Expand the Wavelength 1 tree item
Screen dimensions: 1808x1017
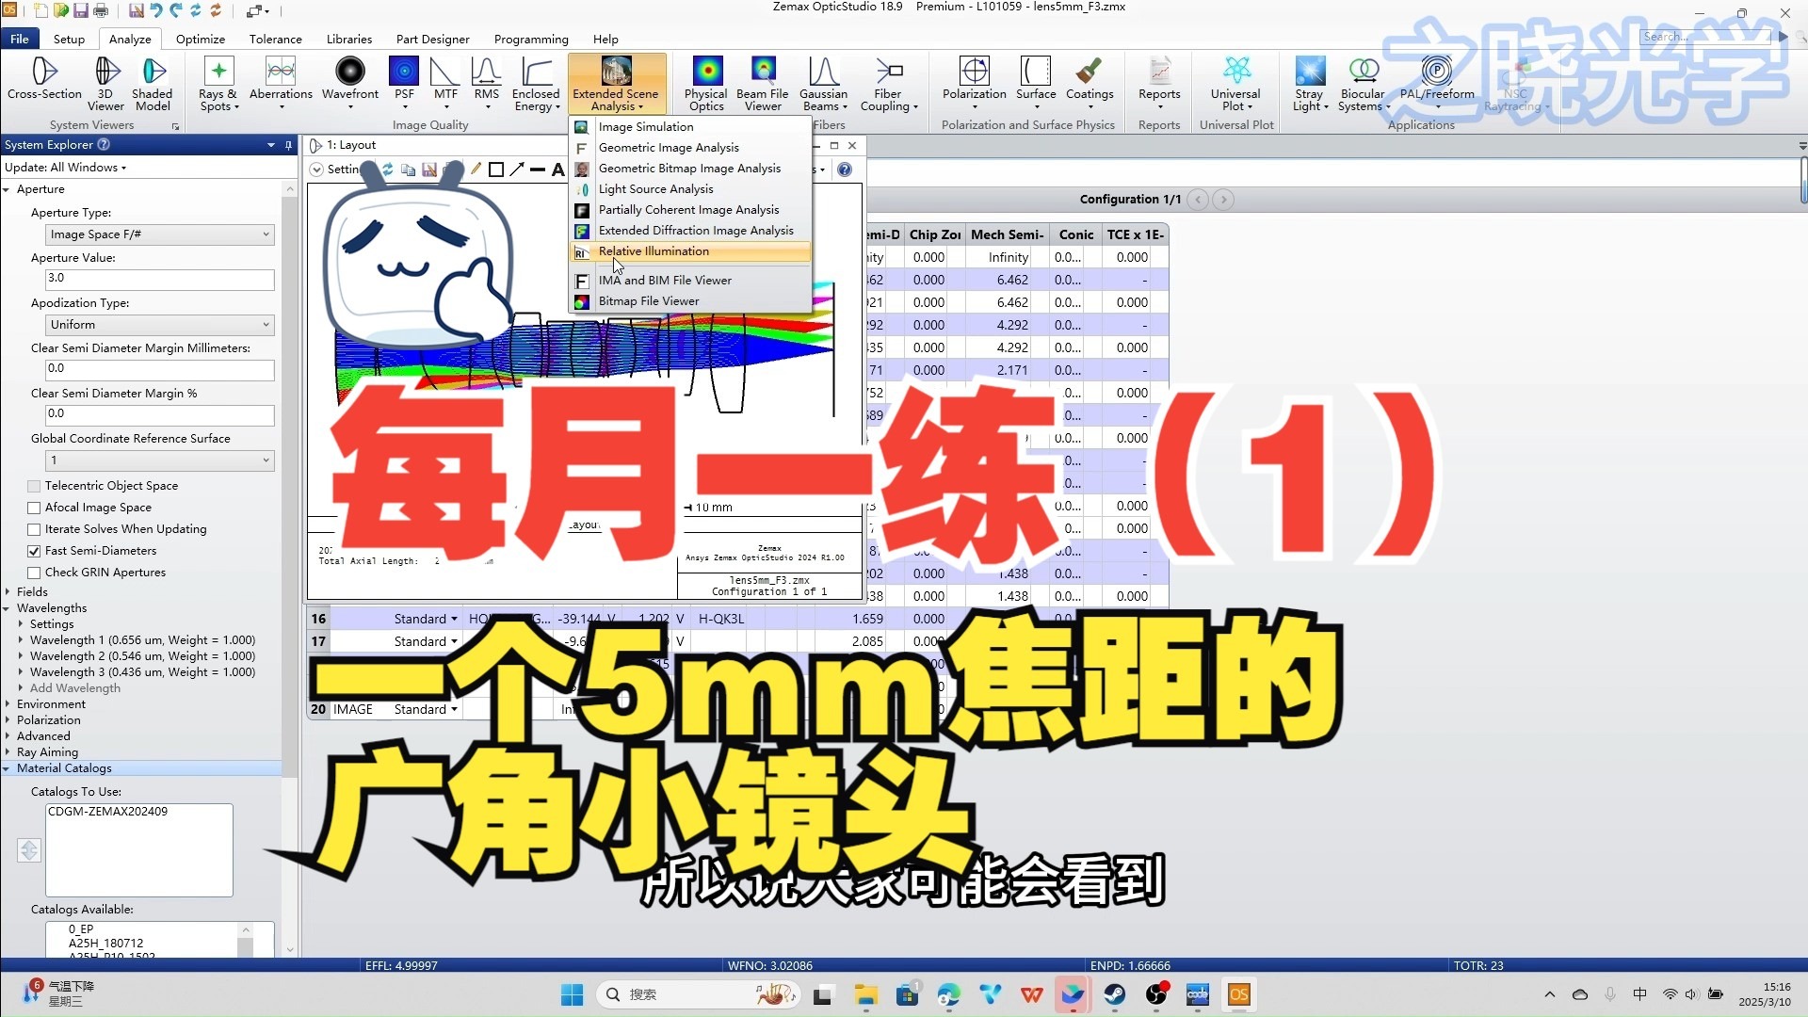[x=22, y=639]
